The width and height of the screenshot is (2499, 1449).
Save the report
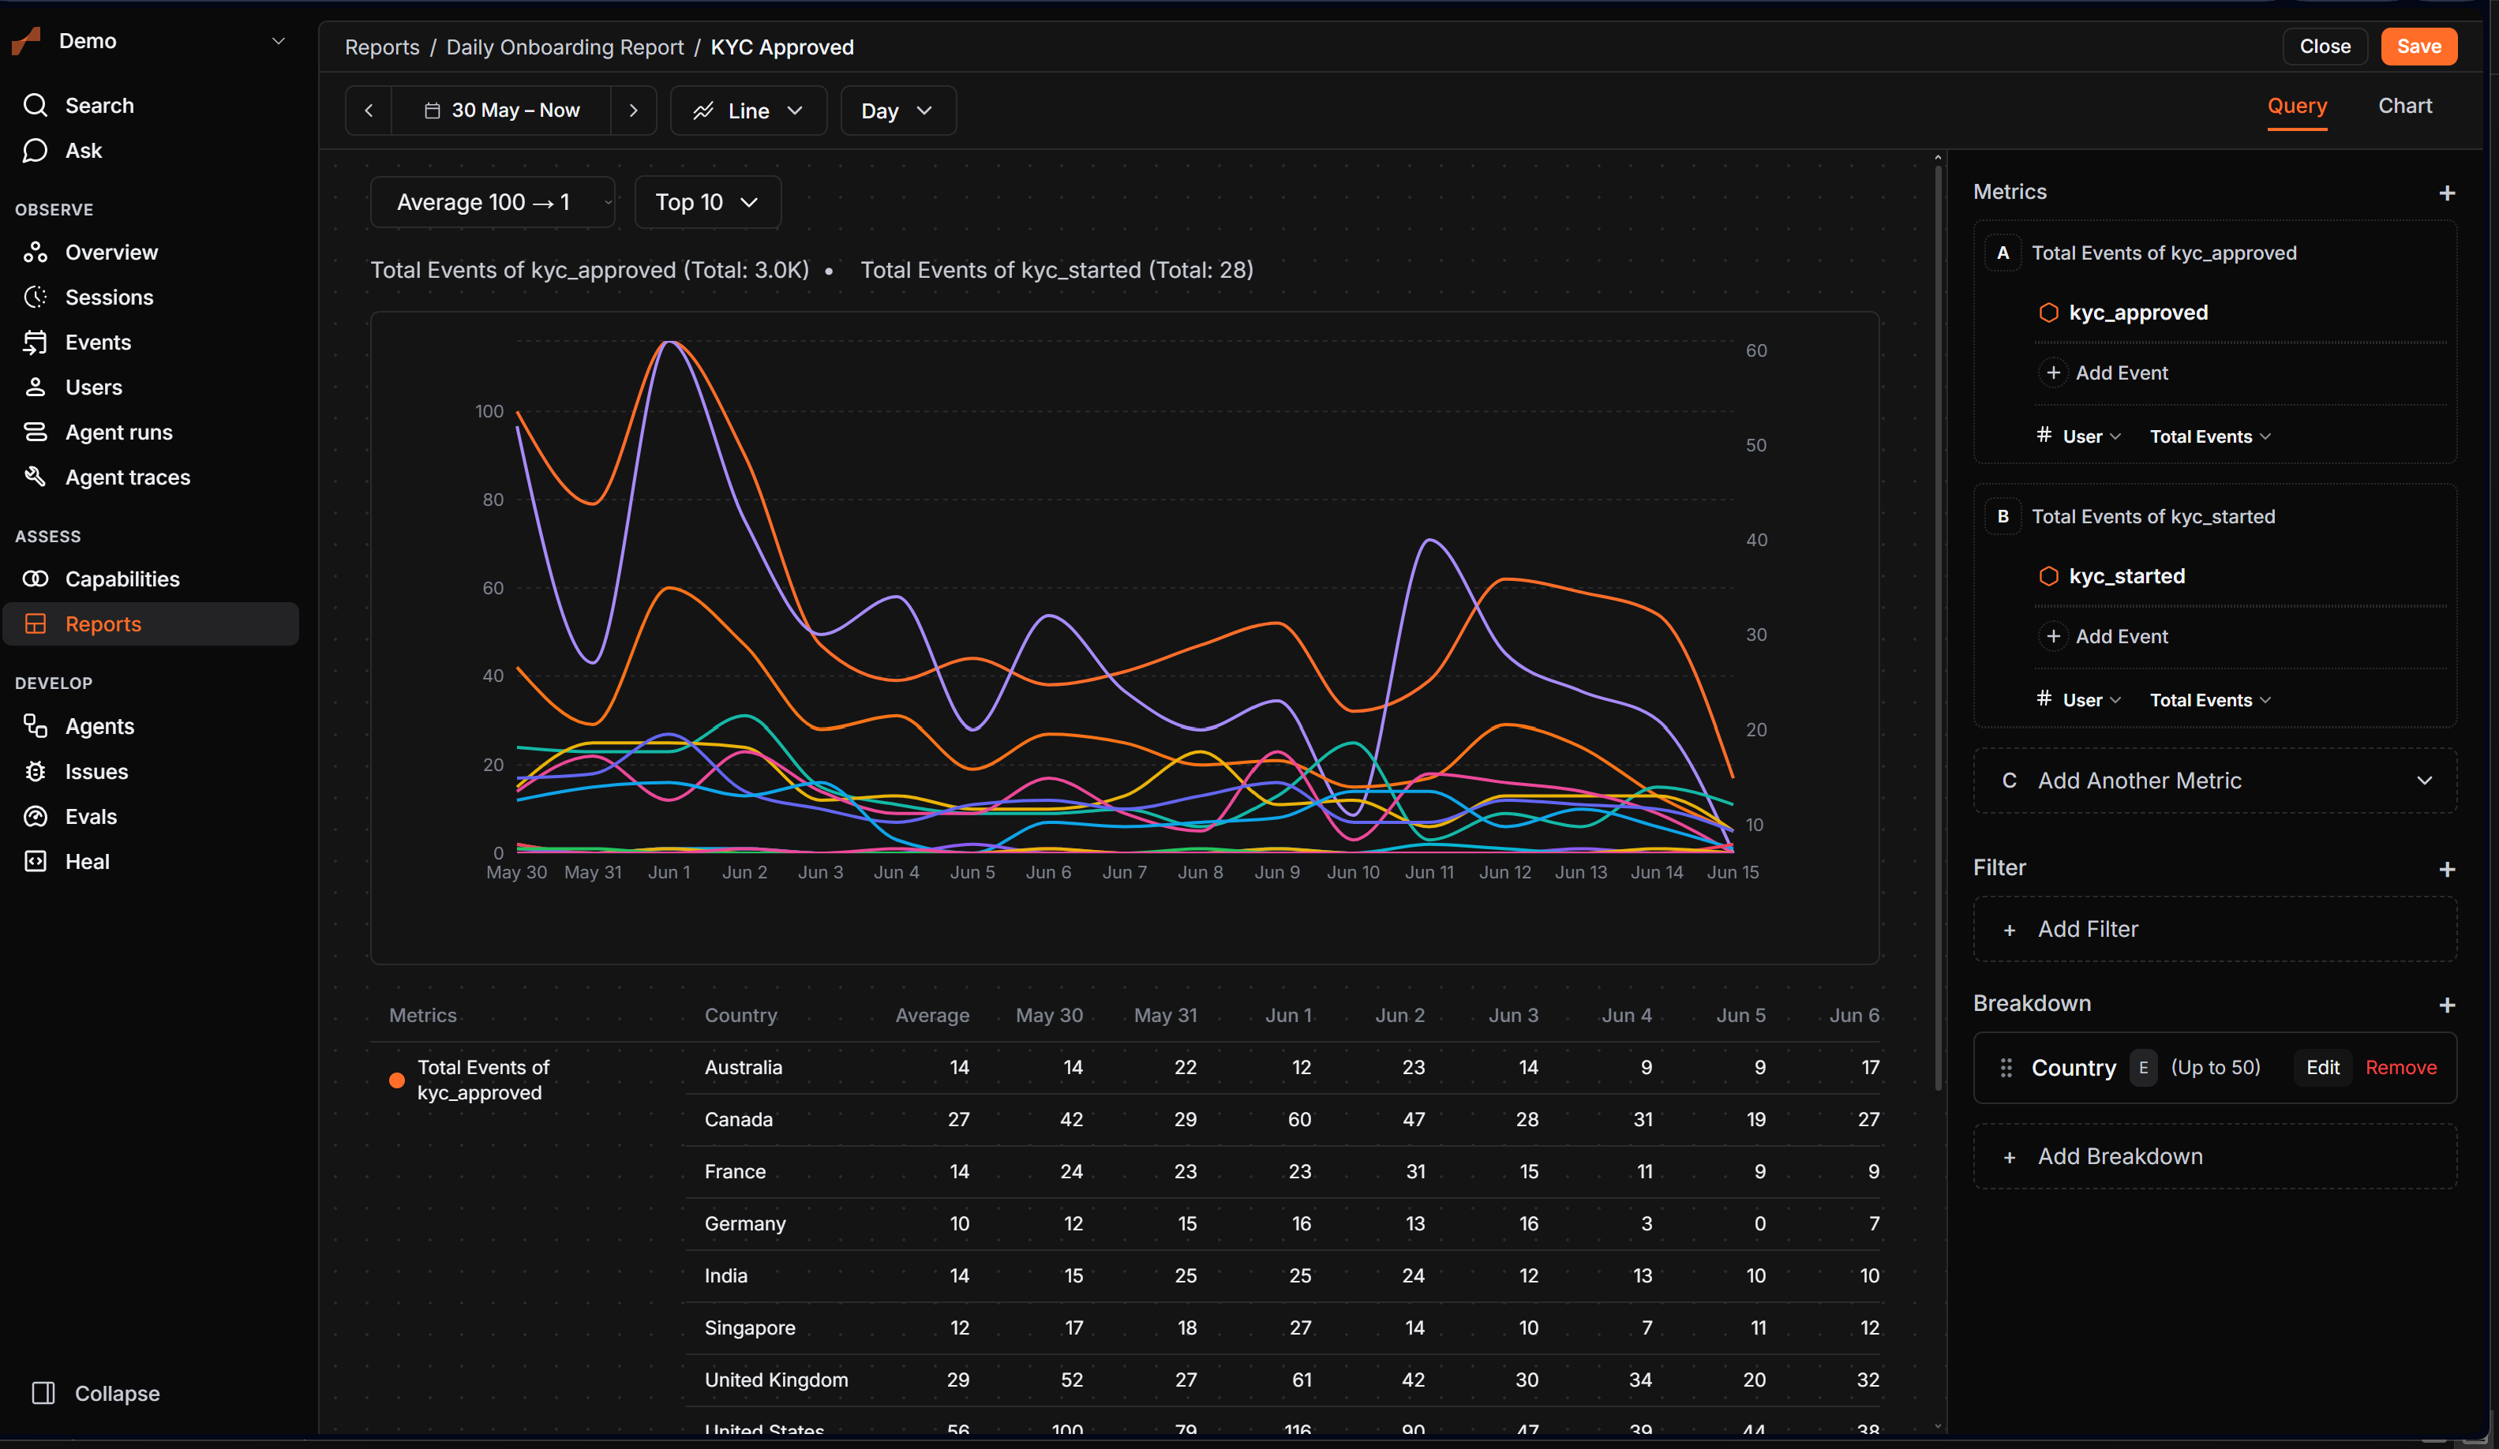[2418, 47]
